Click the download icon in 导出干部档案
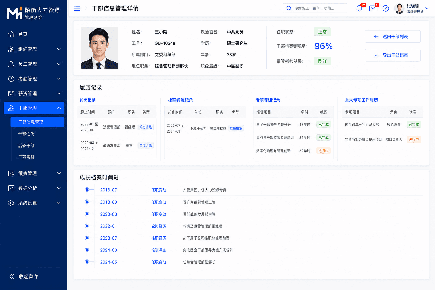Viewport: 435px width, 290px height. (376, 55)
